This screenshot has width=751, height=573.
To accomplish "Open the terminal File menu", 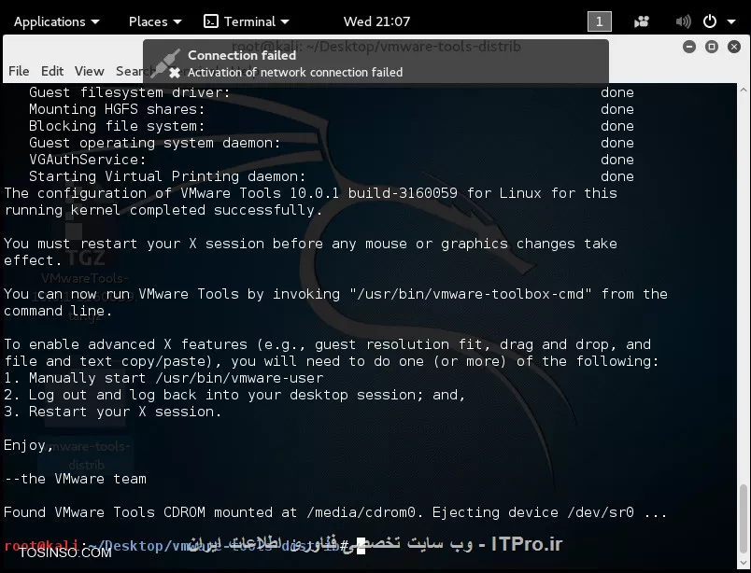I will coord(19,71).
